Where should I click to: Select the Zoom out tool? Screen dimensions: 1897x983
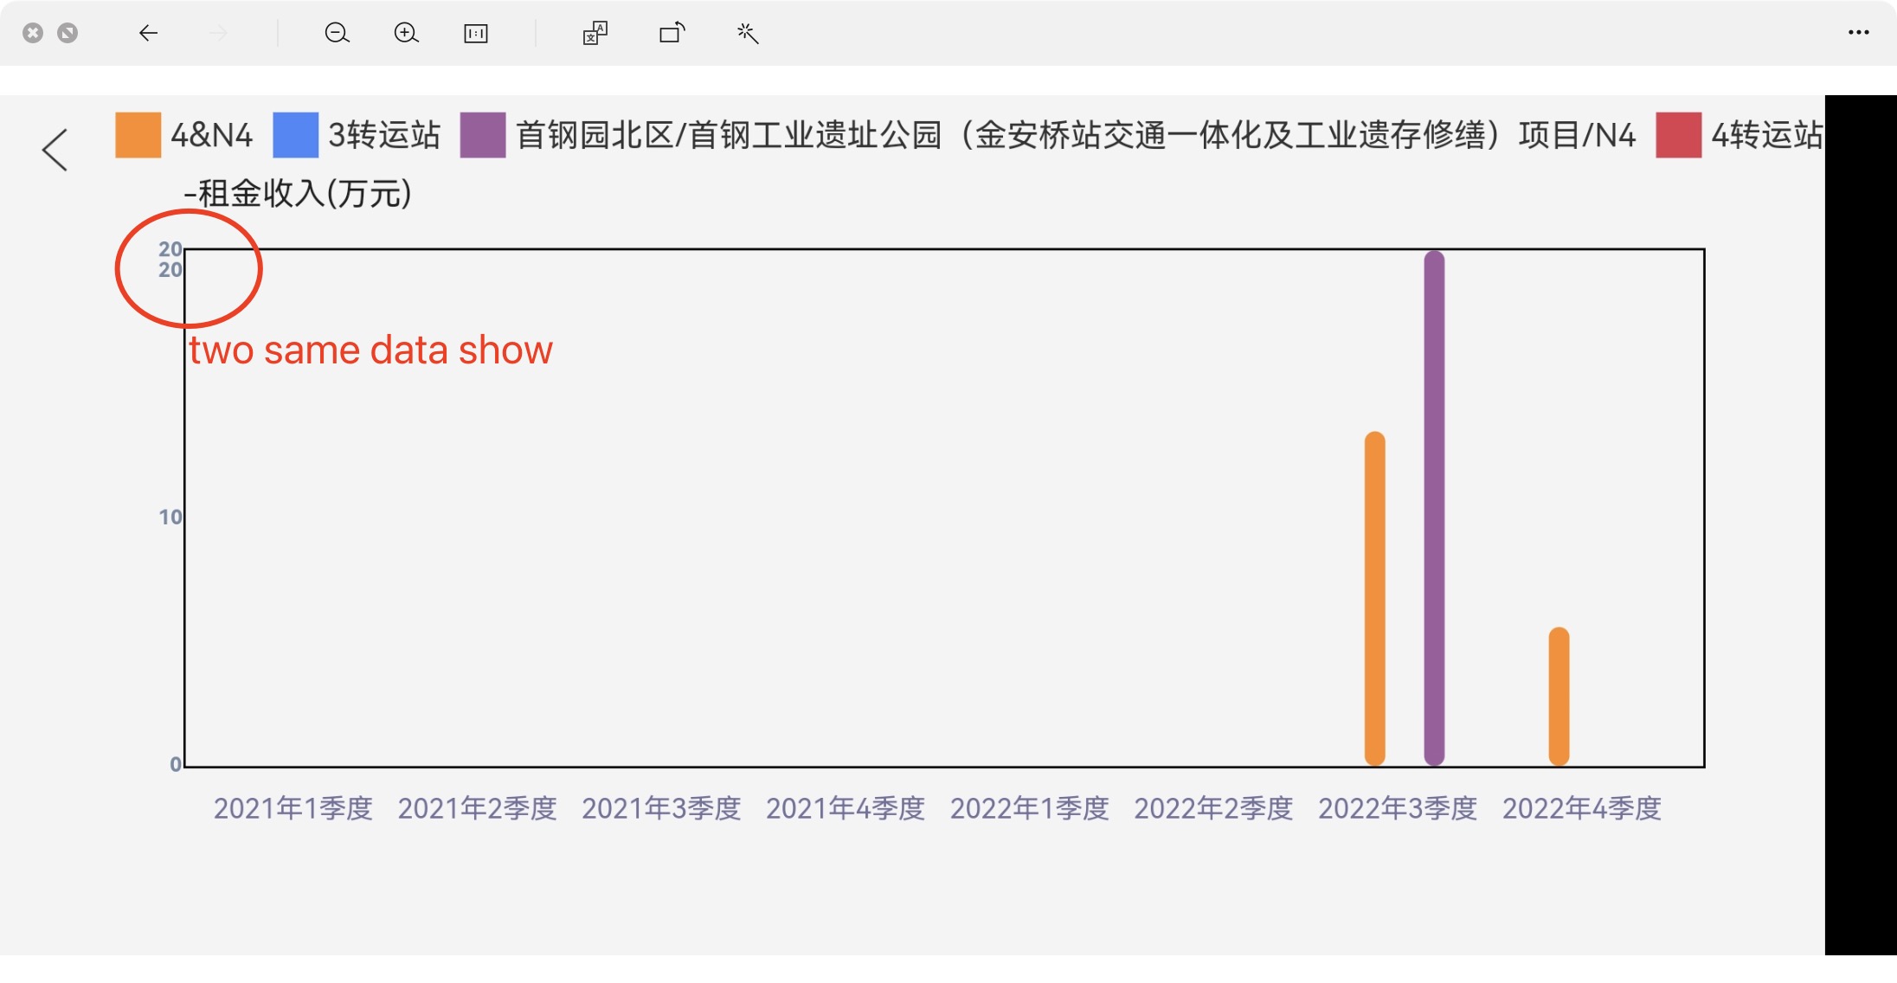(338, 33)
